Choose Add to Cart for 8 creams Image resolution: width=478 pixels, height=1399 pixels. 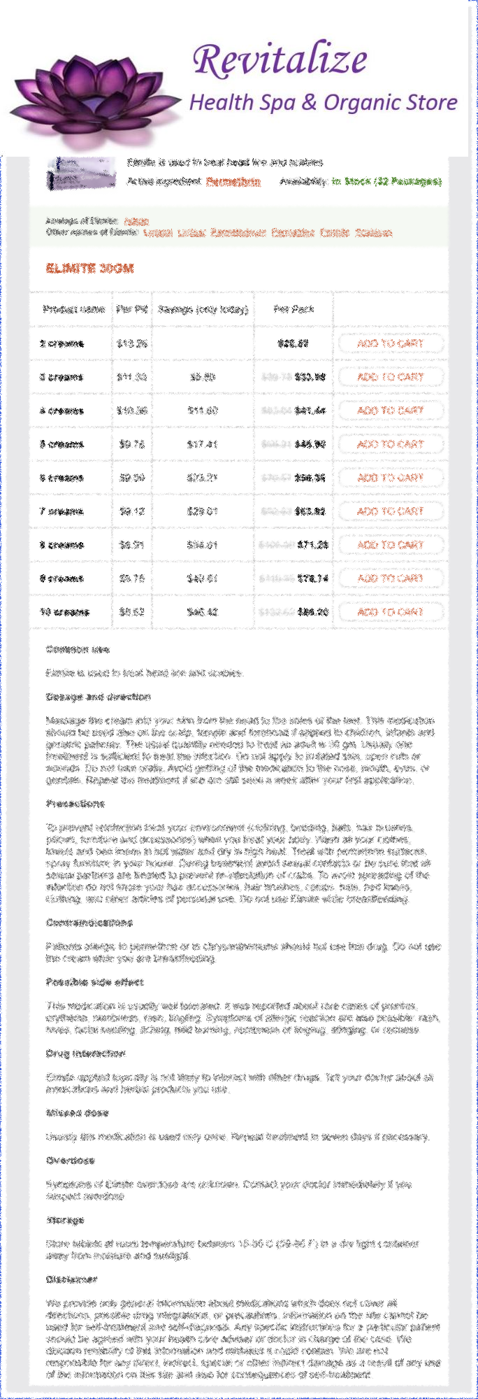click(x=391, y=545)
